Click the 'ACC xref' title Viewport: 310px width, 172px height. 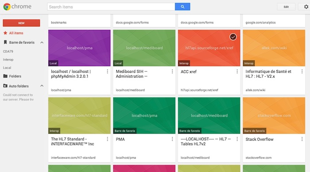pyautogui.click(x=188, y=71)
